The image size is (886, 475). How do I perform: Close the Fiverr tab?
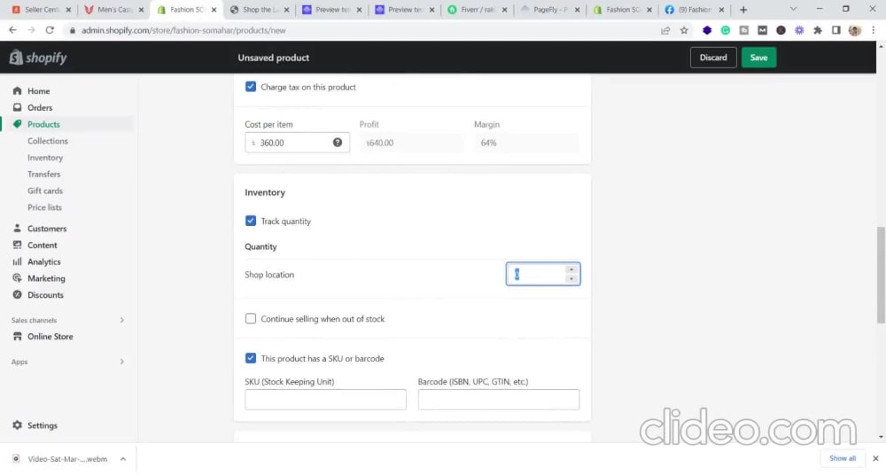505,10
